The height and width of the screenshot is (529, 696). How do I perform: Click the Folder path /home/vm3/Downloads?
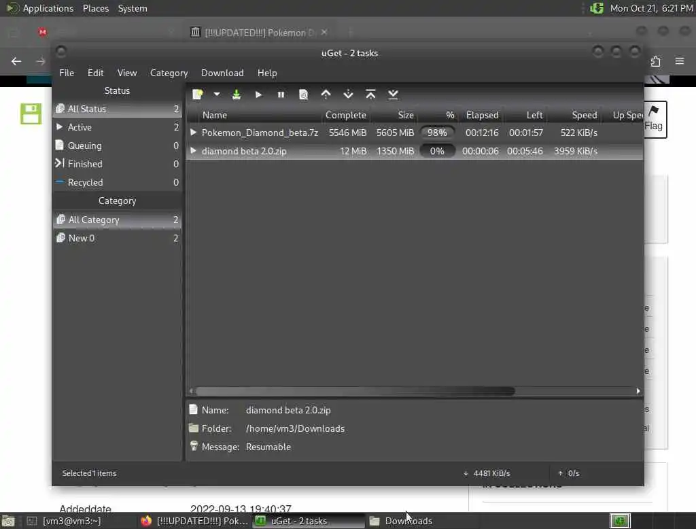[x=295, y=428]
